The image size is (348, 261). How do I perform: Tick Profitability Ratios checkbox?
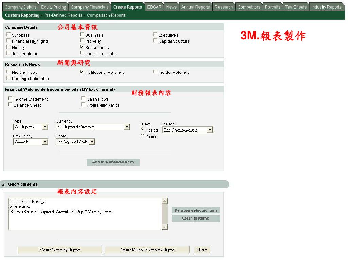83,105
